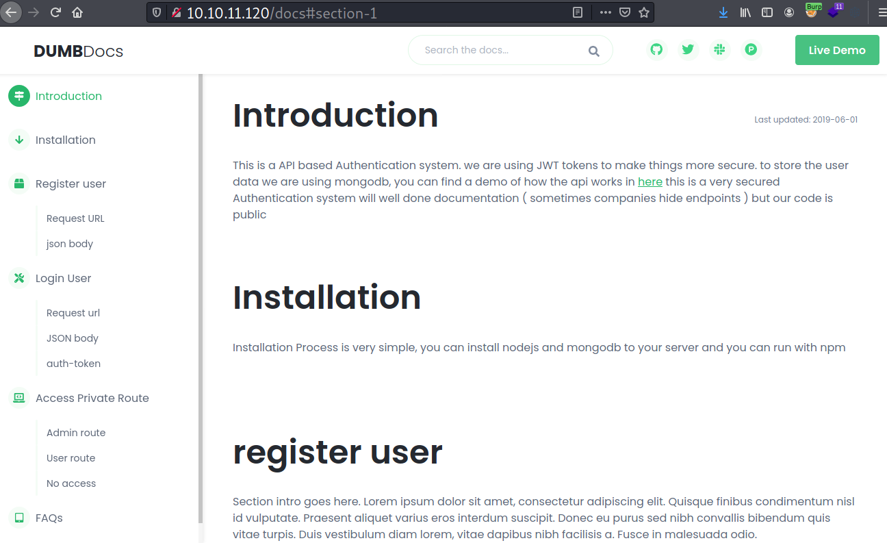Click the Live Demo button
887x543 pixels.
click(836, 50)
